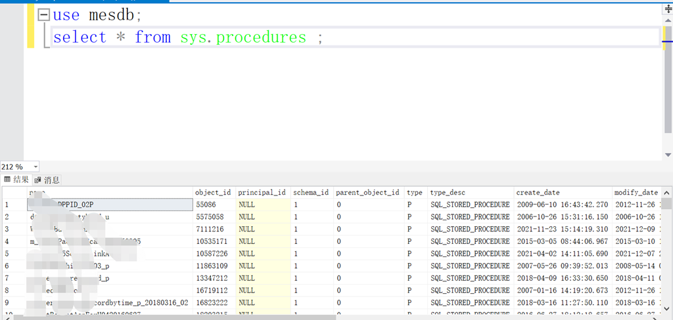673x320 pixels.
Task: Click the type cell P in row 4
Action: point(416,241)
